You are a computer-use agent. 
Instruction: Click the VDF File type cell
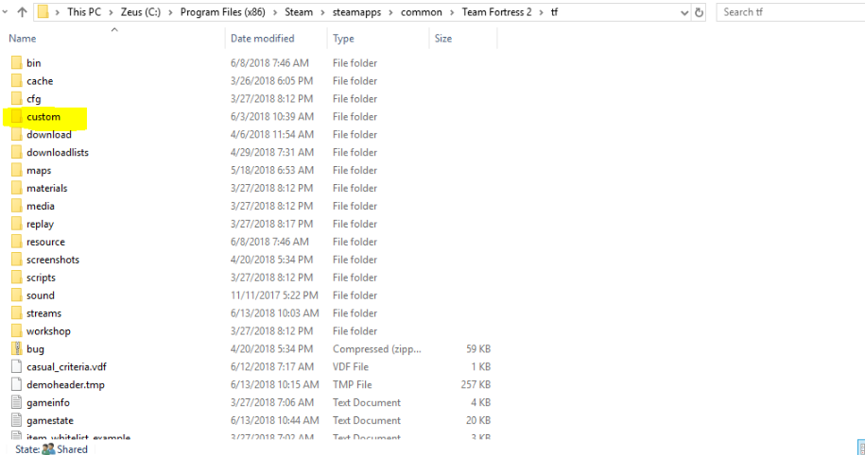click(351, 367)
